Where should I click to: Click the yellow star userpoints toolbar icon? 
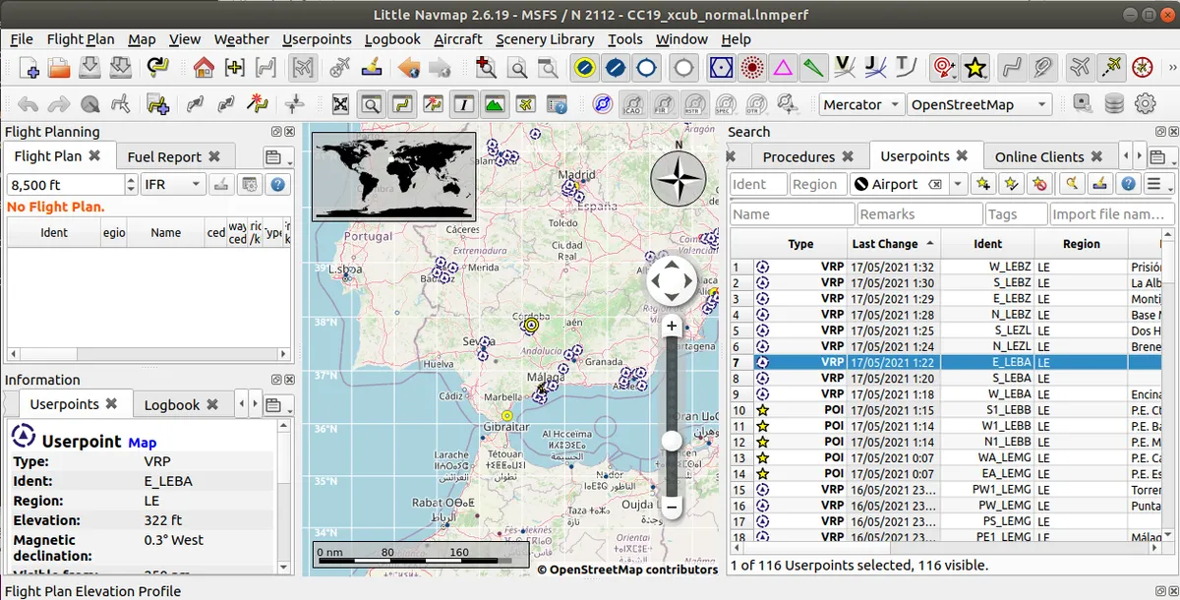(x=974, y=68)
